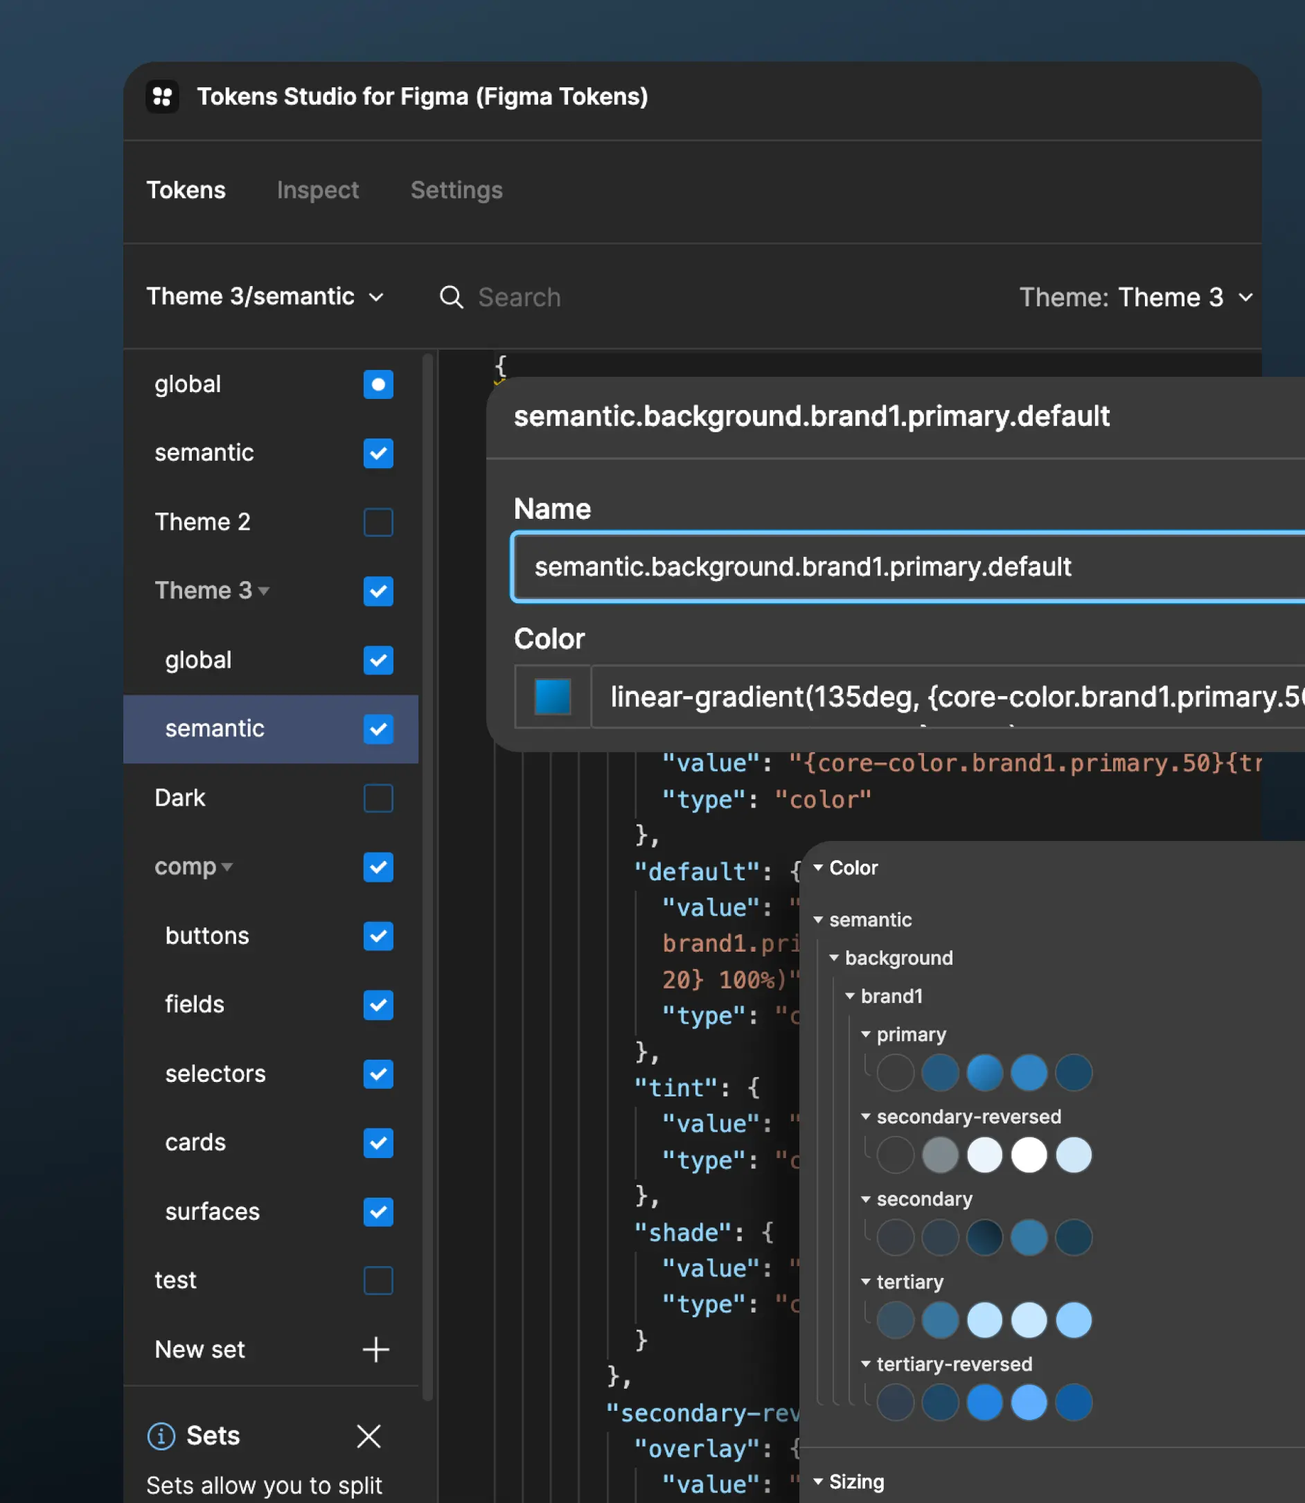Viewport: 1305px width, 1503px height.
Task: Select the test token set
Action: (175, 1280)
